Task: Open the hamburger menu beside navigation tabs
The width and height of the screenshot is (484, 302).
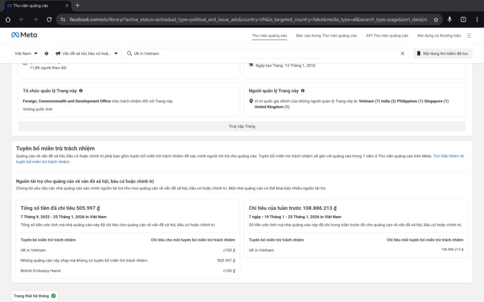Action: 469,35
